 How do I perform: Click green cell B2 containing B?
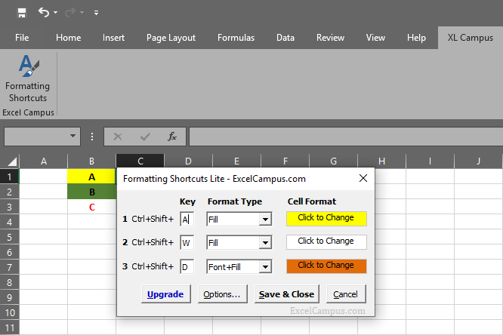click(x=91, y=192)
